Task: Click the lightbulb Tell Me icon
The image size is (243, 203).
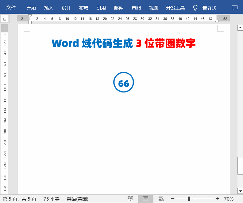Action: tap(195, 8)
